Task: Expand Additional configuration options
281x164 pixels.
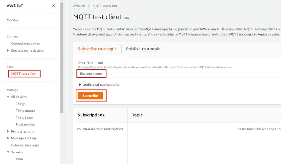Action: pos(80,84)
